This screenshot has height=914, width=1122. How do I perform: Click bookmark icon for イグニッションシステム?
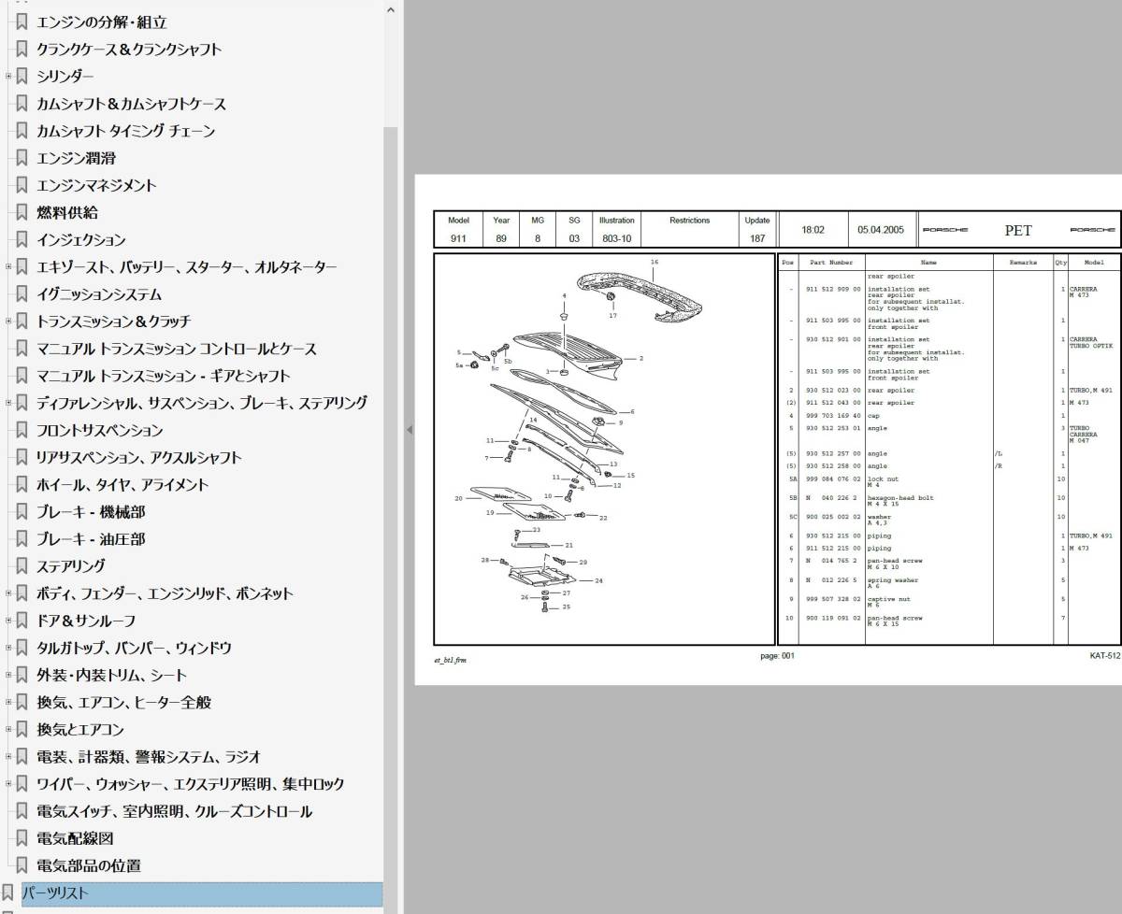[22, 294]
